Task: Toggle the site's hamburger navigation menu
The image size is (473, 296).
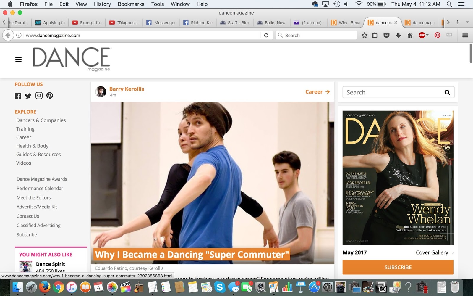Action: pos(18,59)
